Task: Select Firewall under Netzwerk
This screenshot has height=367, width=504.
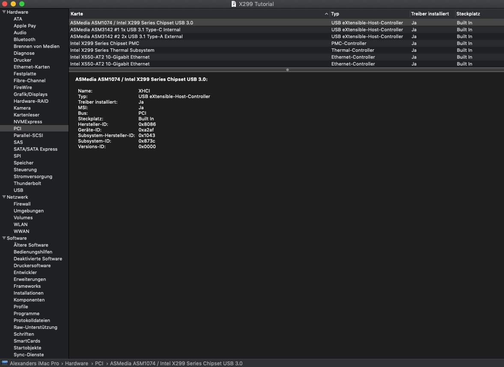Action: click(x=22, y=204)
